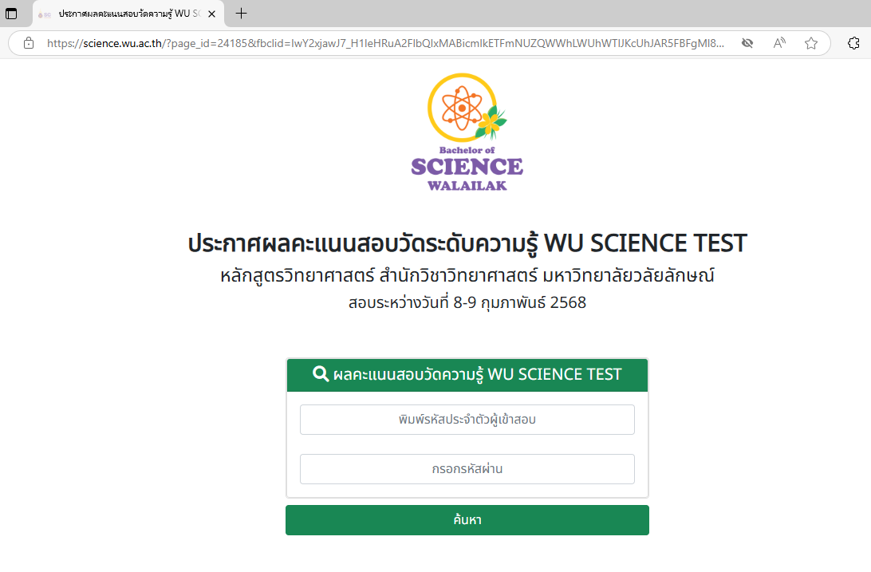Open the browser Extensions puzzle icon
Image resolution: width=871 pixels, height=572 pixels.
tap(853, 43)
